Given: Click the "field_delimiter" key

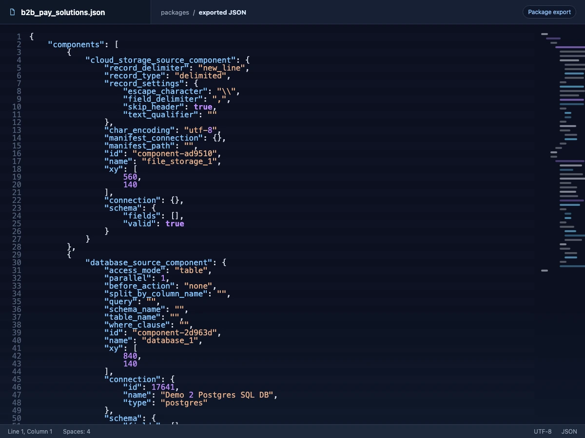Looking at the screenshot, I should [x=163, y=99].
